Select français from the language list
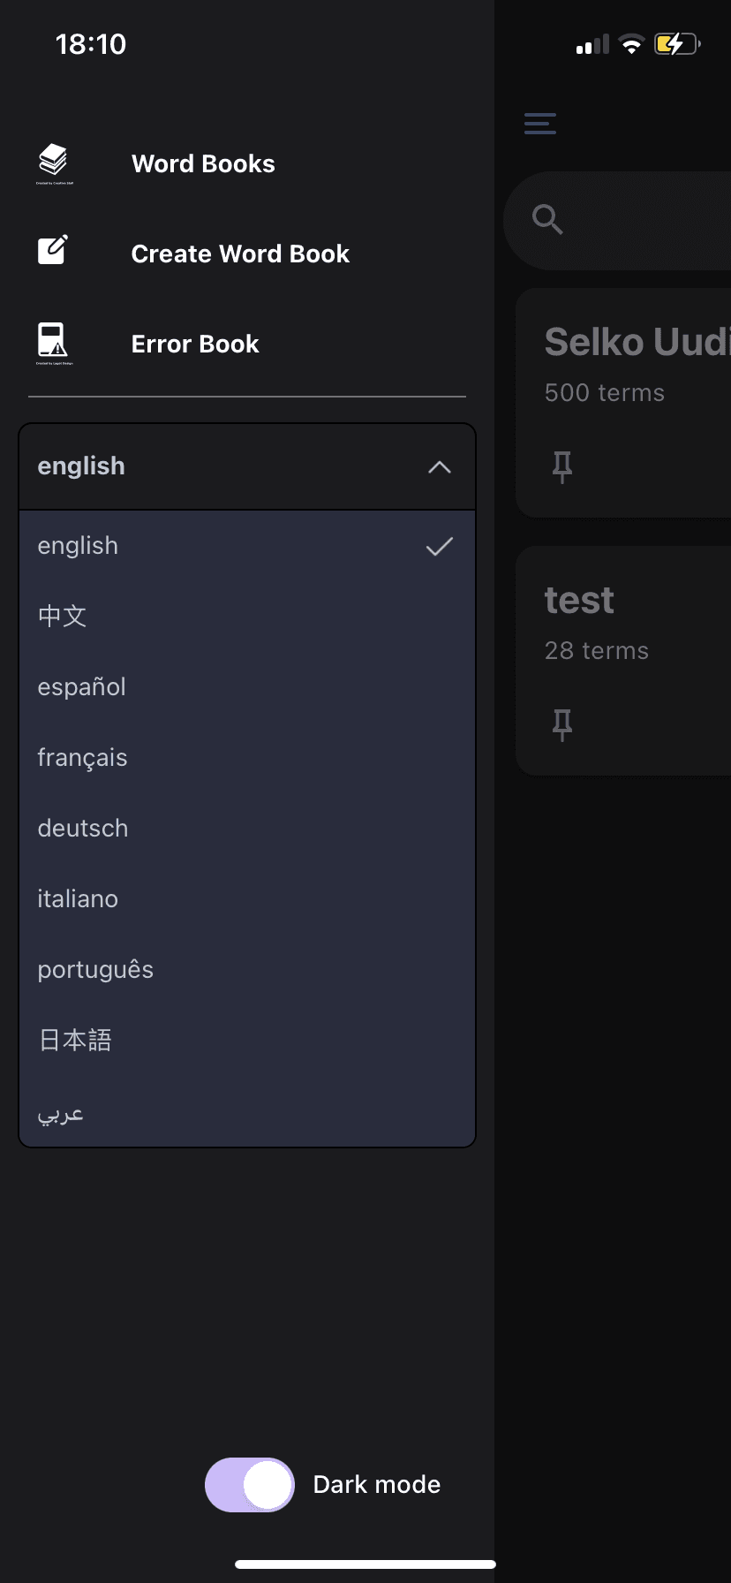This screenshot has width=731, height=1583. pos(82,757)
